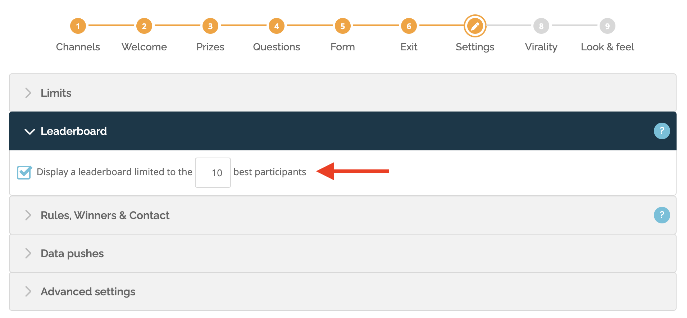Screen dimensions: 687x318
Task: Click the Virality step label
Action: pos(541,47)
